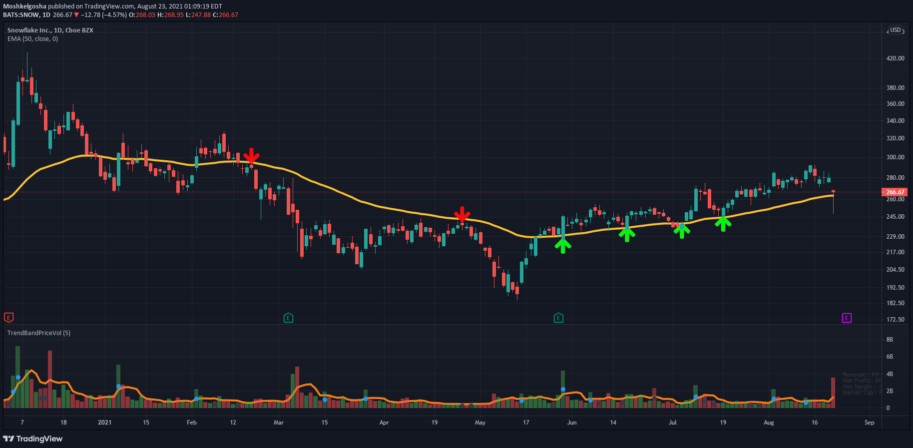Click the Feb label on the time axis
Image resolution: width=913 pixels, height=448 pixels.
[192, 423]
